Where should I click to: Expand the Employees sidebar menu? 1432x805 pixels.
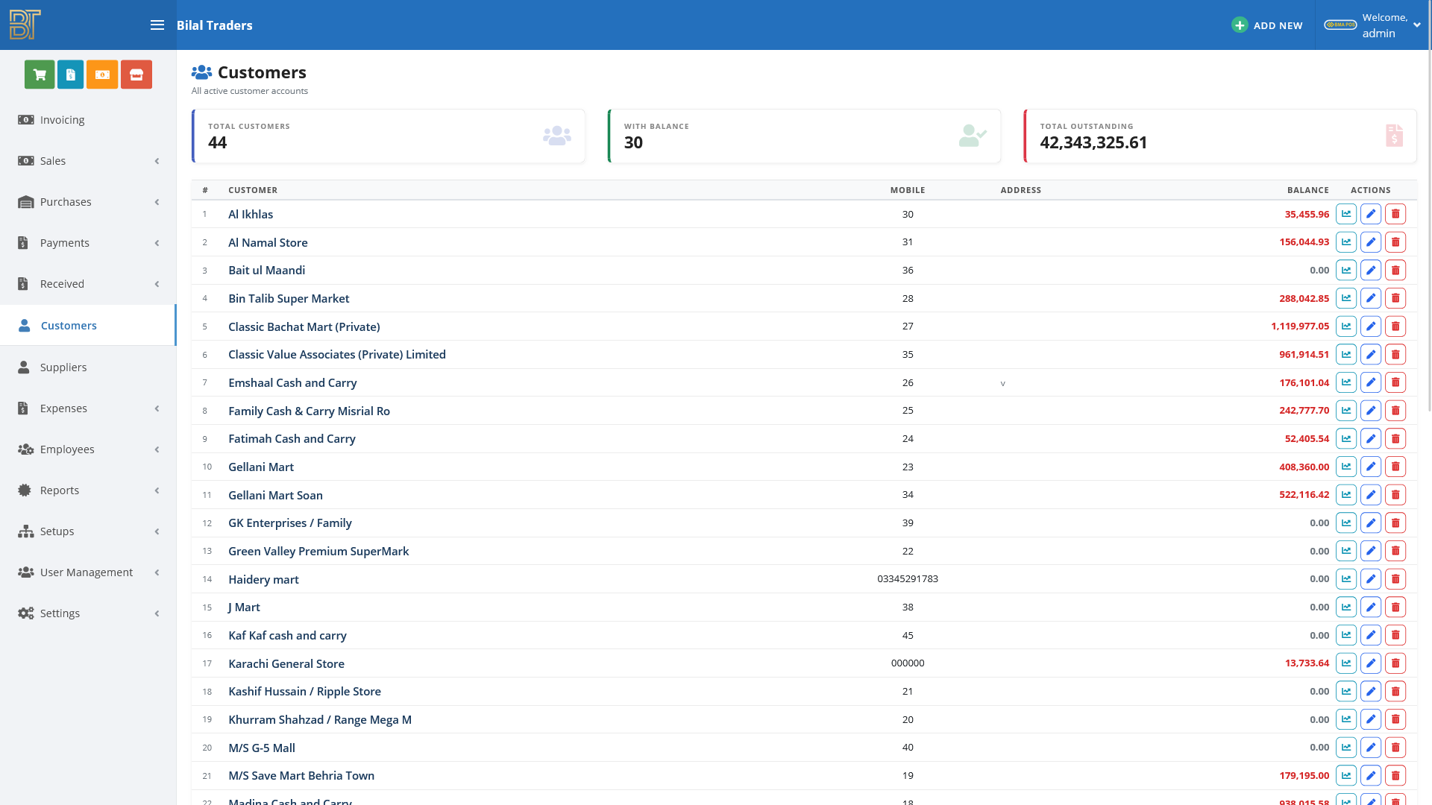(x=88, y=449)
